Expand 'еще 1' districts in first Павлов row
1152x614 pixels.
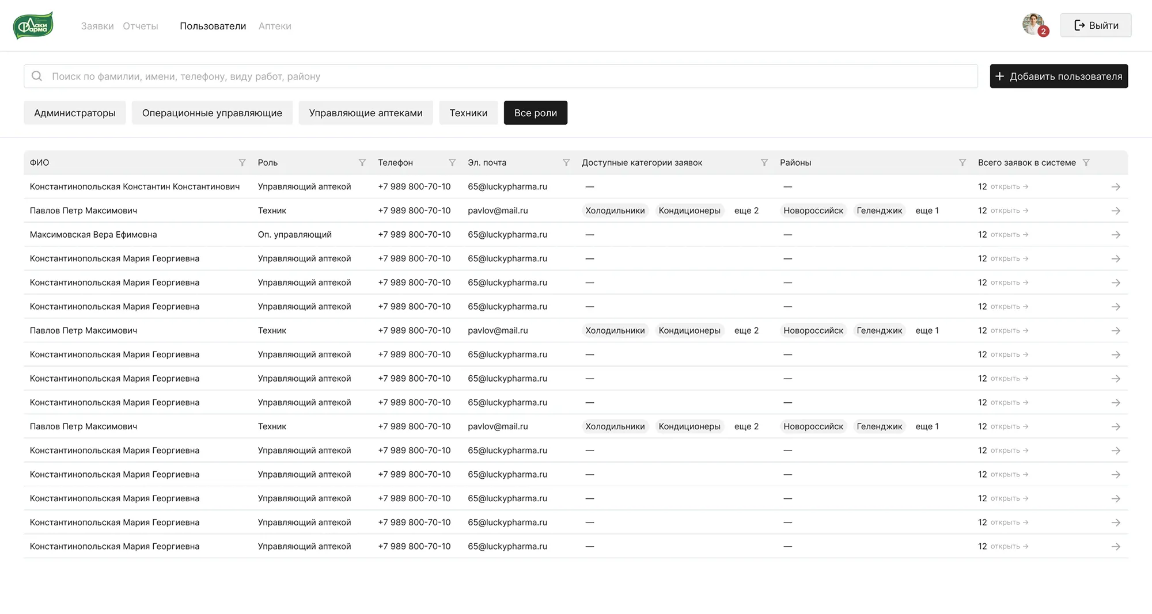coord(927,211)
